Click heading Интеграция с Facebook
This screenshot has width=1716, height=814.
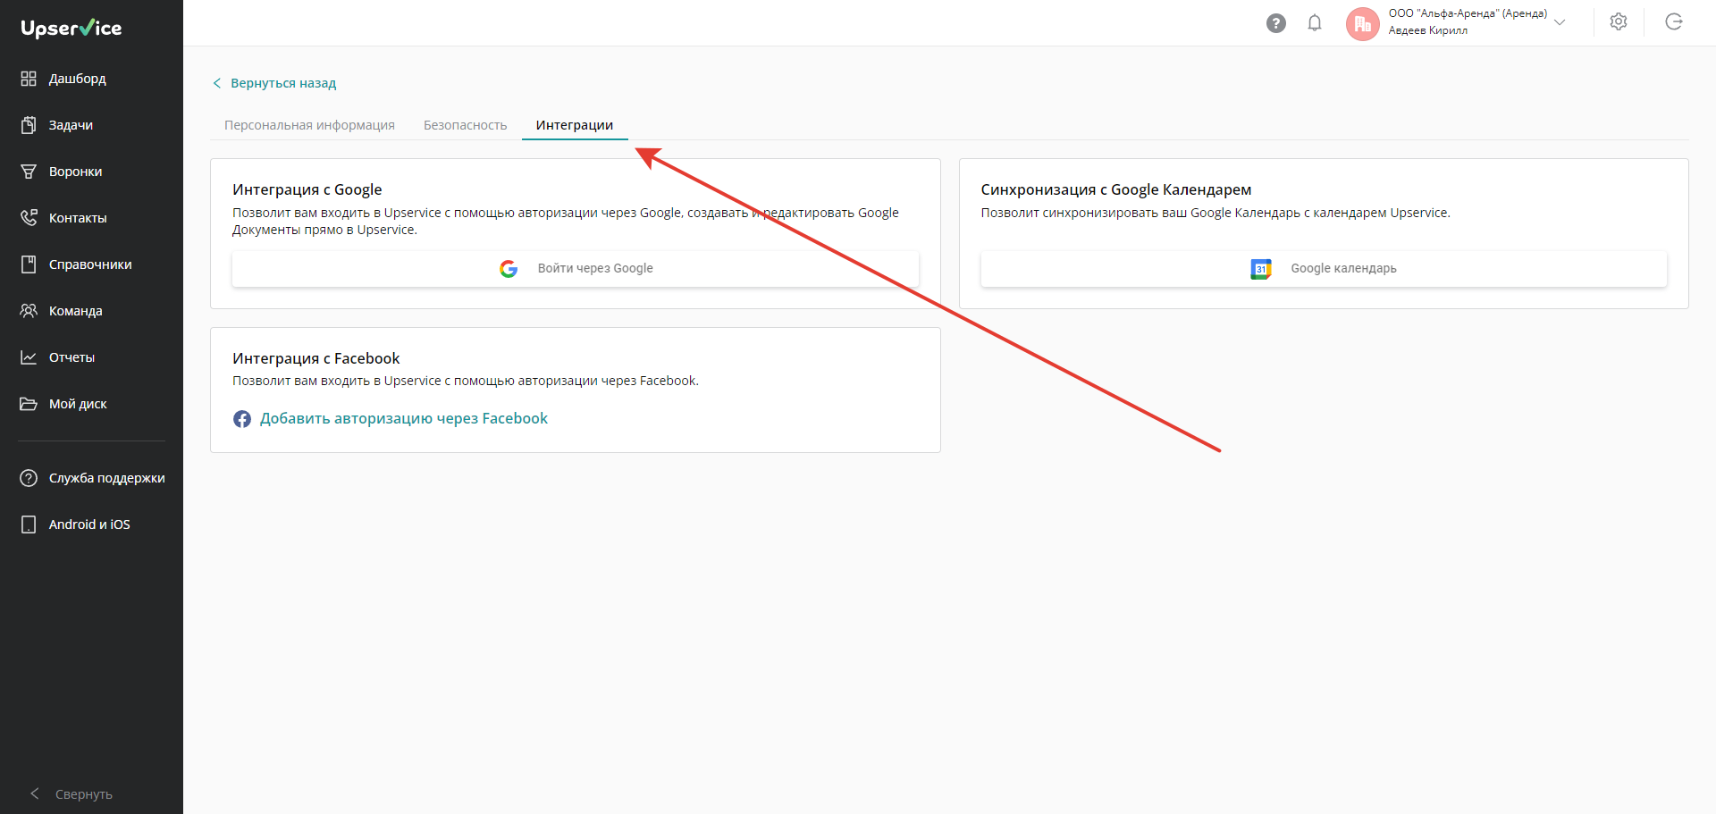coord(316,358)
